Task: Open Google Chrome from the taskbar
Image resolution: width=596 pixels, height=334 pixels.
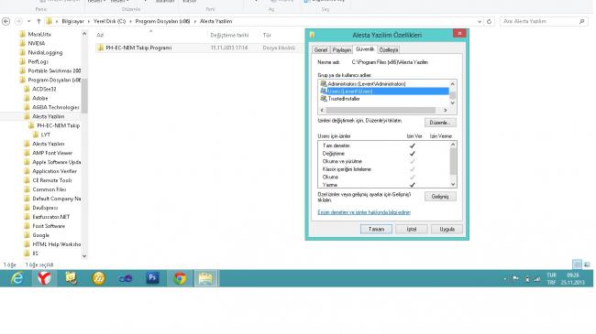Action: tap(180, 278)
